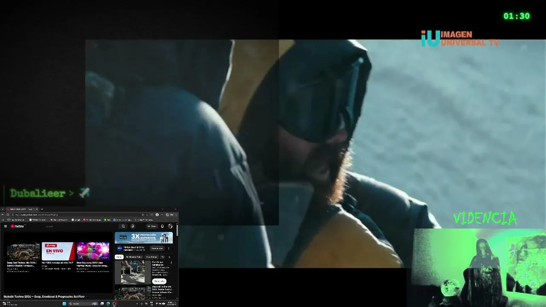Click the YouTube search magnifier icon
Screen dimensions: 546x307
pos(123,226)
